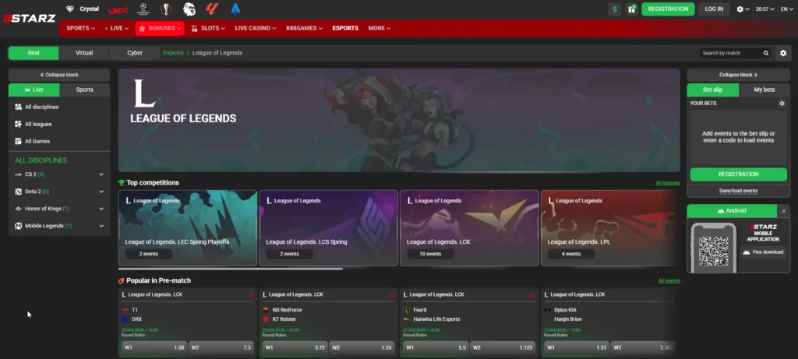Open All disciplines in sidebar

point(59,107)
